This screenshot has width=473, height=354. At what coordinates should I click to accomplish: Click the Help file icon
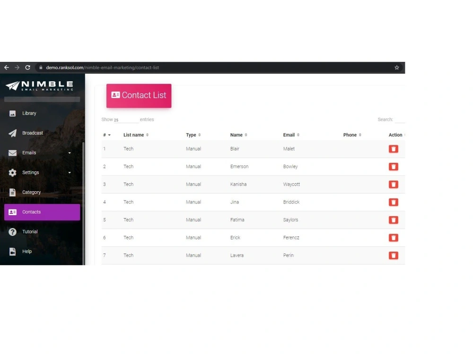pos(12,252)
